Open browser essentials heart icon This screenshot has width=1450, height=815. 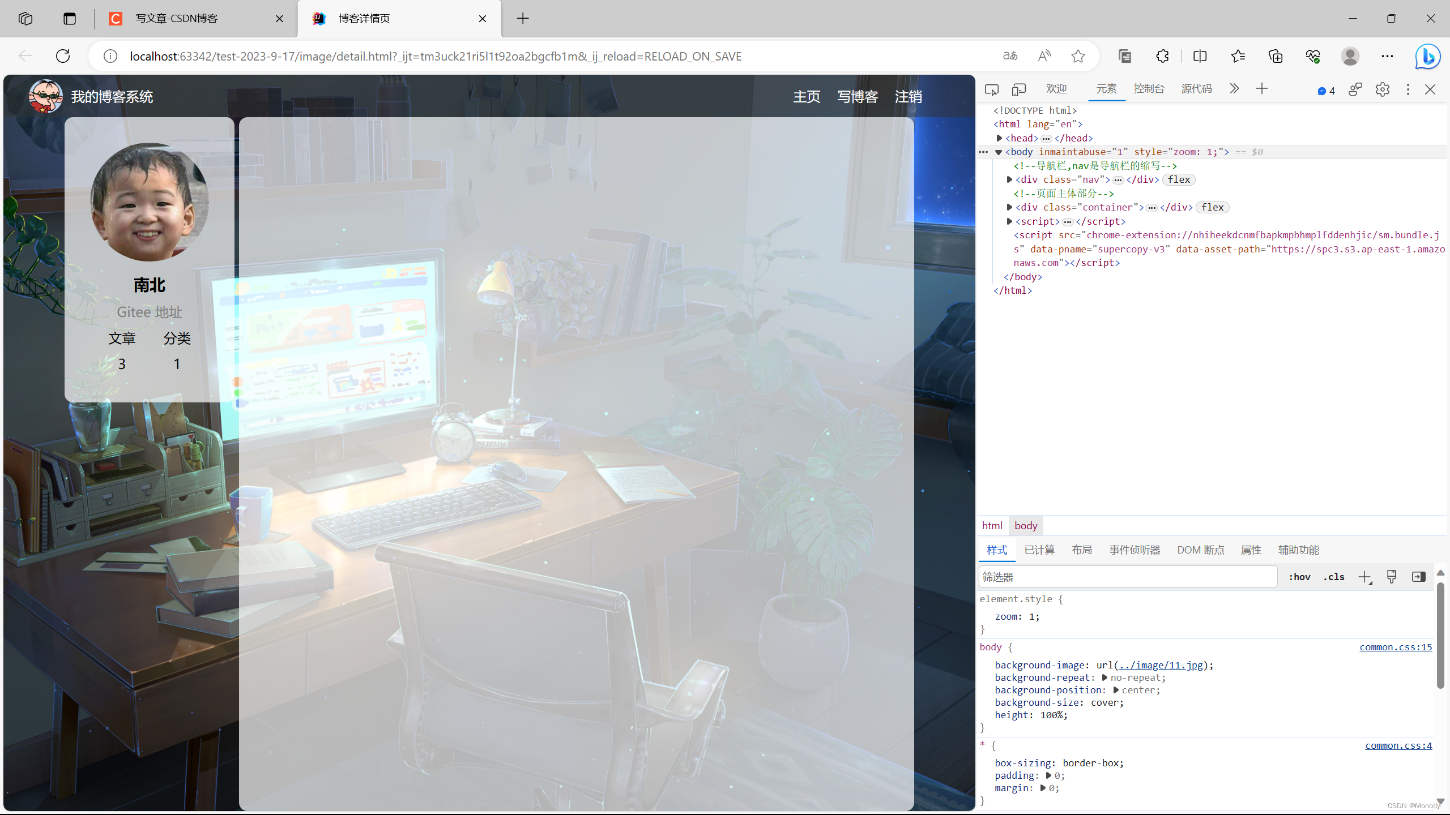[x=1313, y=56]
